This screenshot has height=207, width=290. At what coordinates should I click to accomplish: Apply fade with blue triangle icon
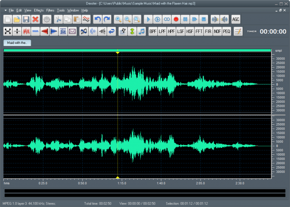click(x=54, y=31)
